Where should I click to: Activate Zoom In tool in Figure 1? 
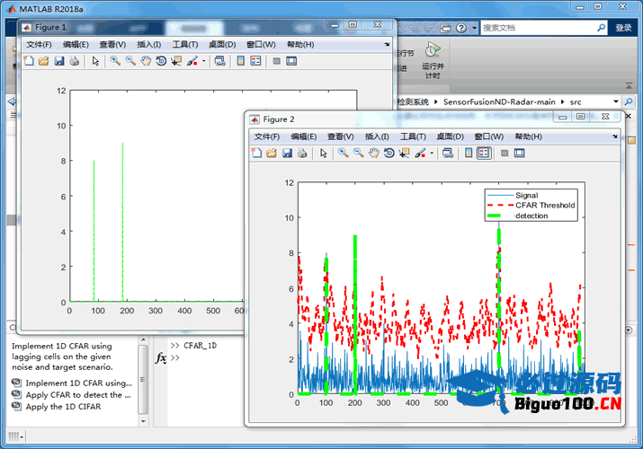click(x=115, y=61)
